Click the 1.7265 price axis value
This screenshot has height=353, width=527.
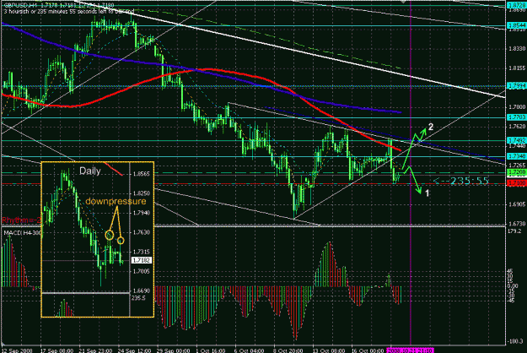pyautogui.click(x=517, y=166)
